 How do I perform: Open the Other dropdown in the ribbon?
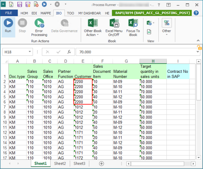(x=166, y=27)
